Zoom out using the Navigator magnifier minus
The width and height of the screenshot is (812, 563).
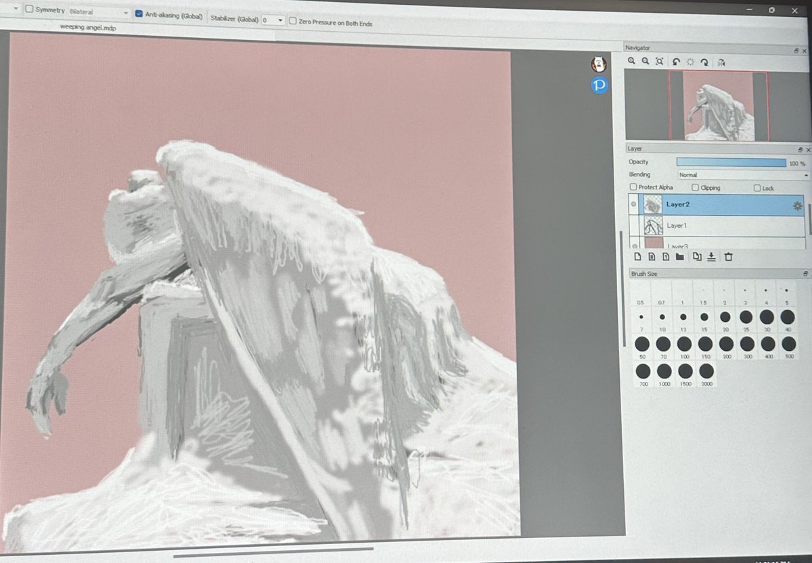pos(646,61)
